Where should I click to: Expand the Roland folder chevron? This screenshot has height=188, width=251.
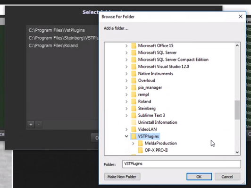(126, 102)
